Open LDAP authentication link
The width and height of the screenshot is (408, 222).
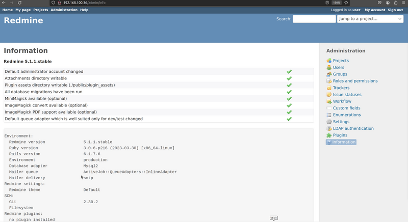click(x=353, y=128)
